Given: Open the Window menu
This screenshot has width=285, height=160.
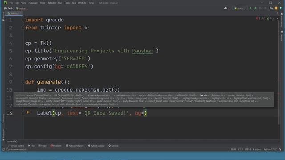Looking at the screenshot, I should [x=82, y=3].
